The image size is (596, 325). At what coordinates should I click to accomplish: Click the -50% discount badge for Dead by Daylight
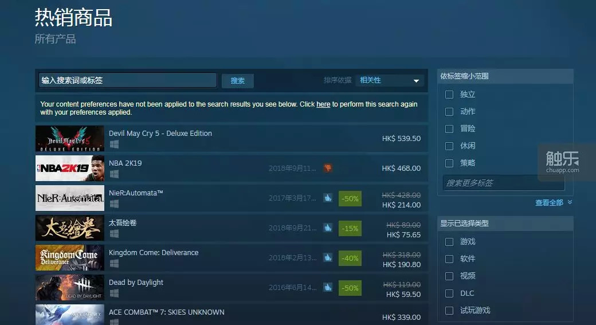pos(350,288)
